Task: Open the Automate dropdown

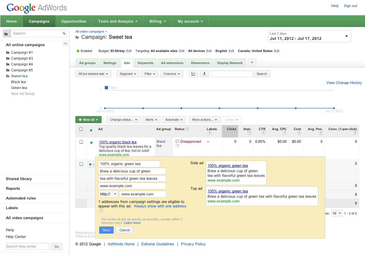Action: [x=174, y=120]
